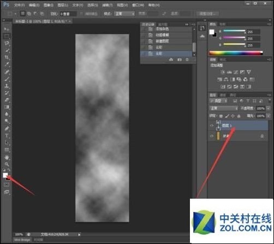The height and width of the screenshot is (244, 274).
Task: Open the Color panel flyout menu
Action: (x=269, y=24)
